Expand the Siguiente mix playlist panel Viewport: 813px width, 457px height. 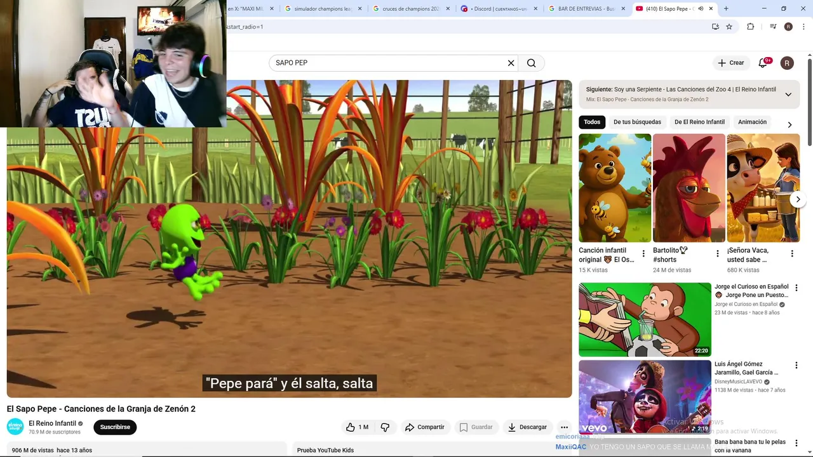(x=788, y=94)
